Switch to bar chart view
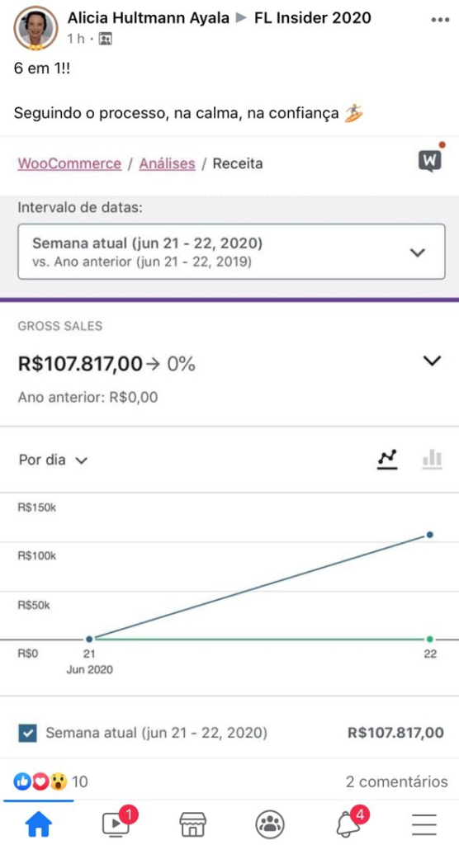 (432, 459)
